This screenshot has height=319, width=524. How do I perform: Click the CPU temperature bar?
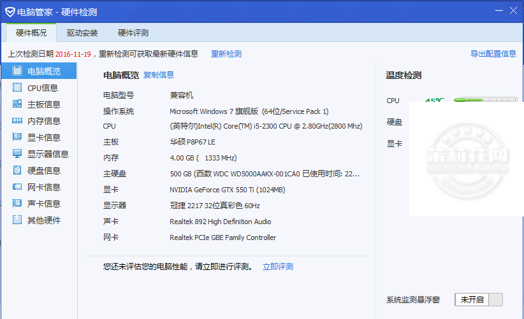pyautogui.click(x=486, y=100)
